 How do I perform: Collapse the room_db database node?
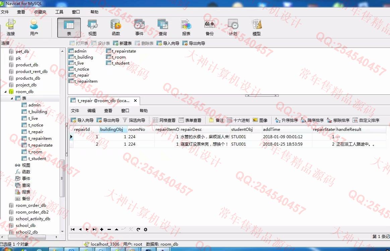point(5,92)
